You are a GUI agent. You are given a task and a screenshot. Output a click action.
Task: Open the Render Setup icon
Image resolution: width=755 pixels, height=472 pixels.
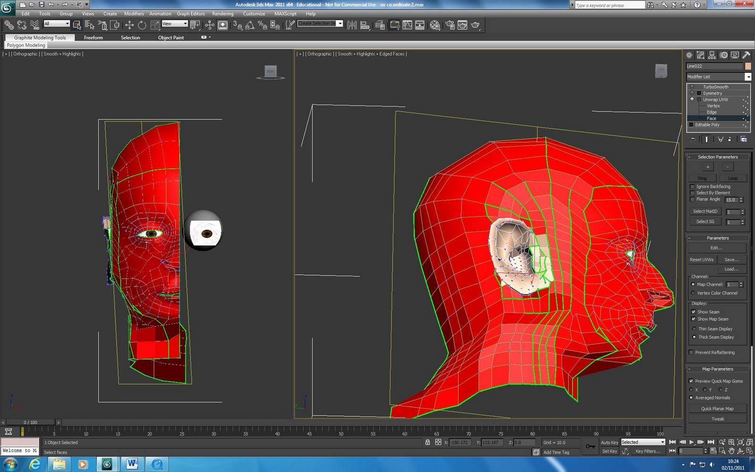[450, 25]
